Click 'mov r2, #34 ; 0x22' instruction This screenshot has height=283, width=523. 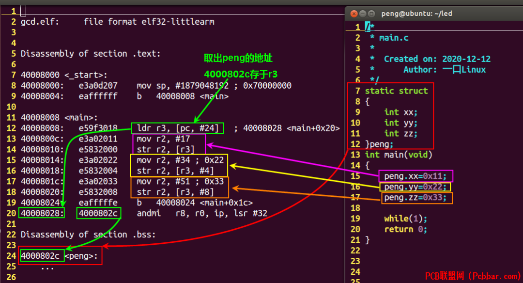[x=180, y=160]
